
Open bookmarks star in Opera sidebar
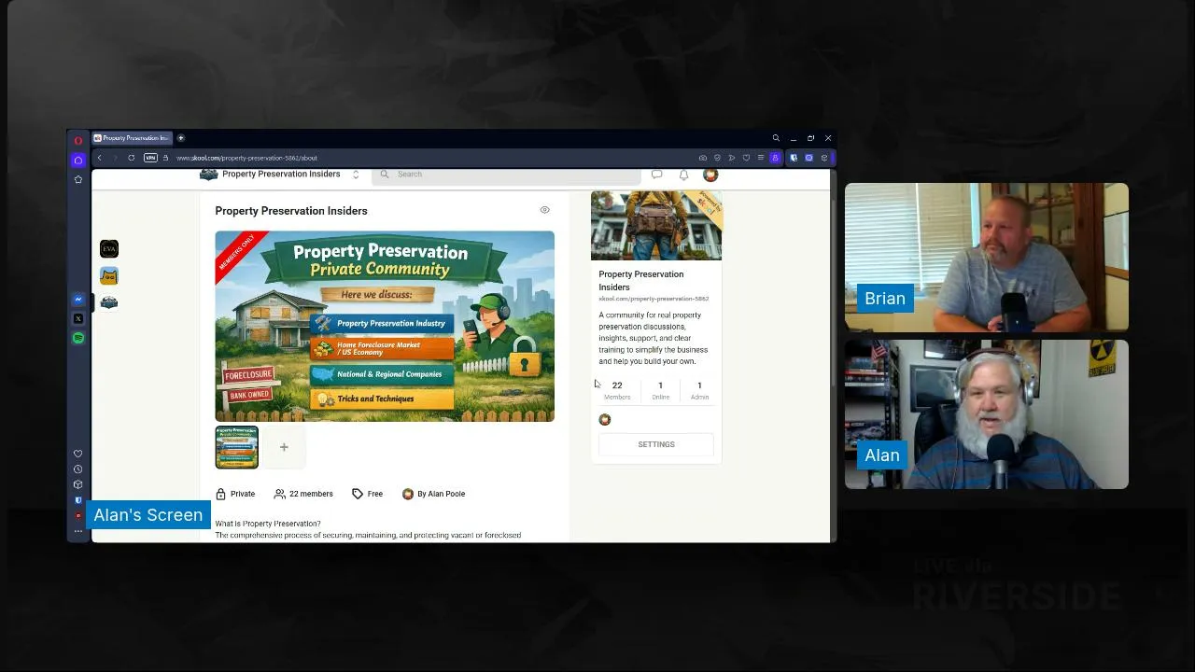[78, 179]
